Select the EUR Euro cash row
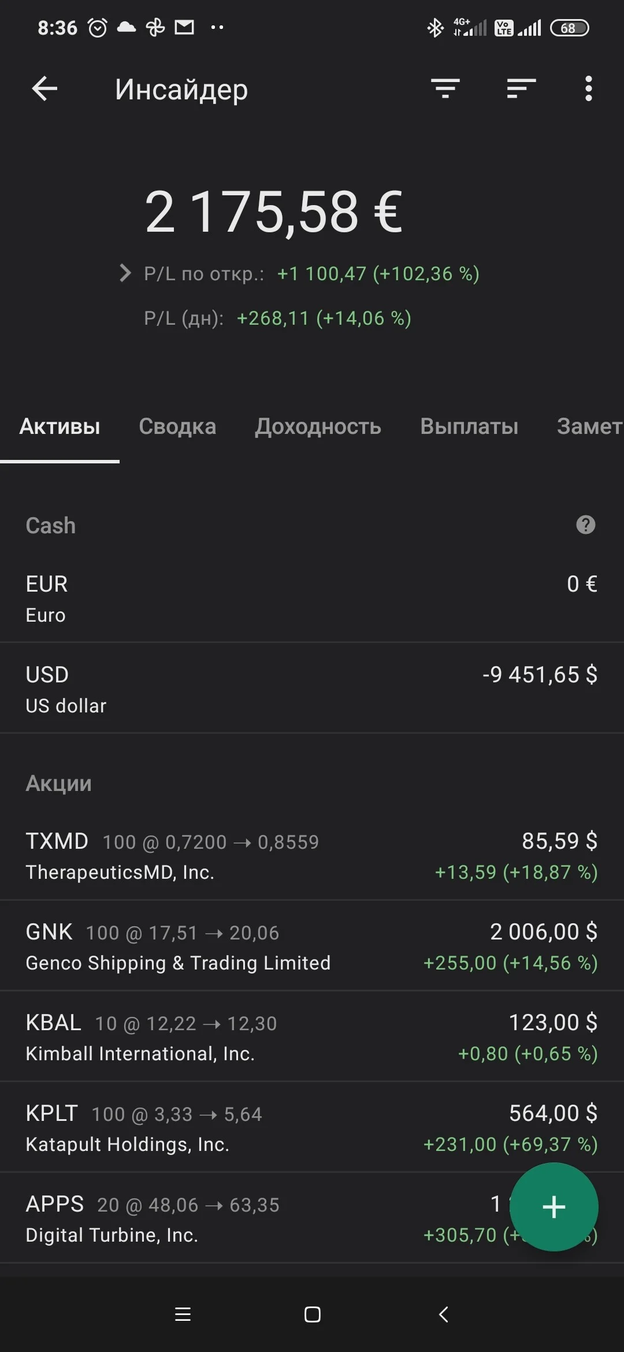Screen dimensions: 624x1352 click(312, 598)
